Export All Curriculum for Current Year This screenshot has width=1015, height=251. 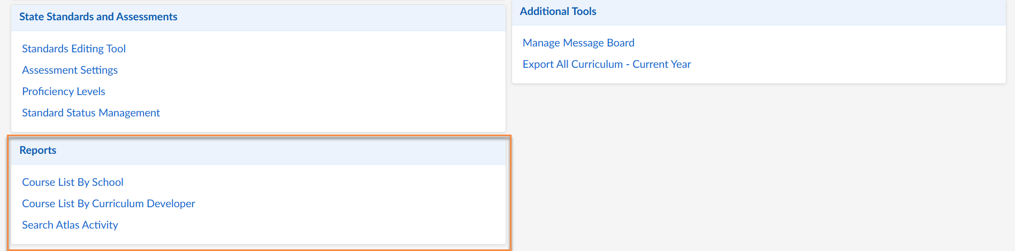click(607, 64)
